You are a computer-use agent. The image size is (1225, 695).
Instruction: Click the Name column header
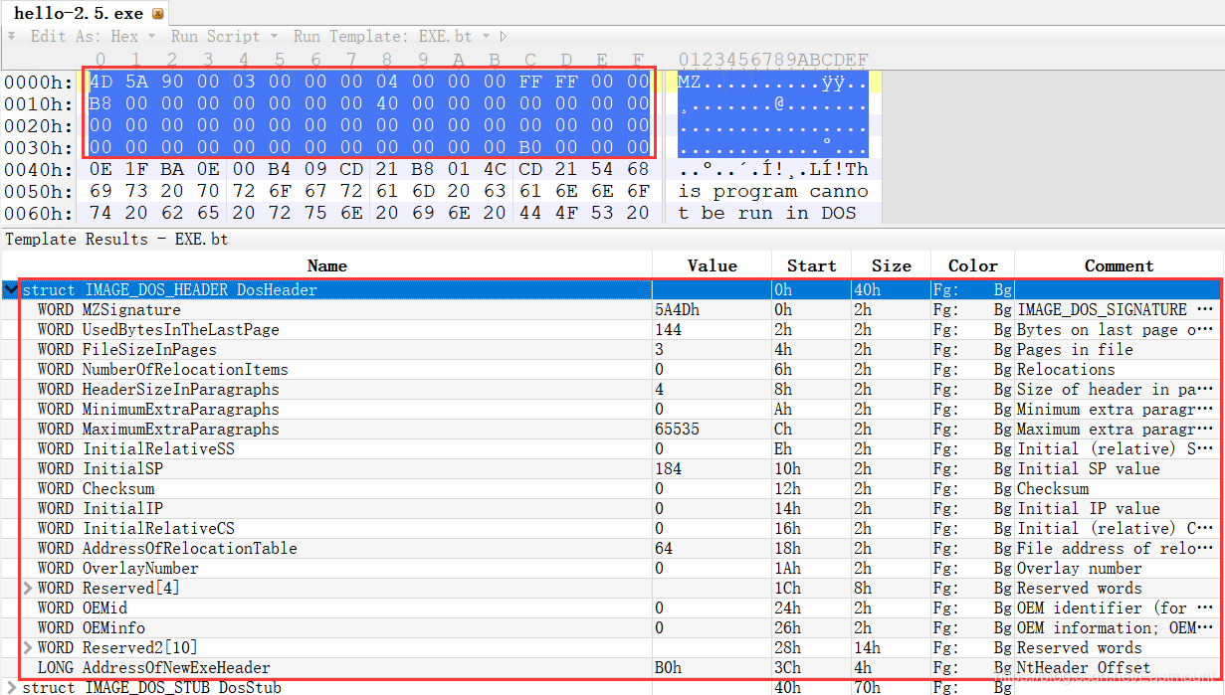(326, 265)
